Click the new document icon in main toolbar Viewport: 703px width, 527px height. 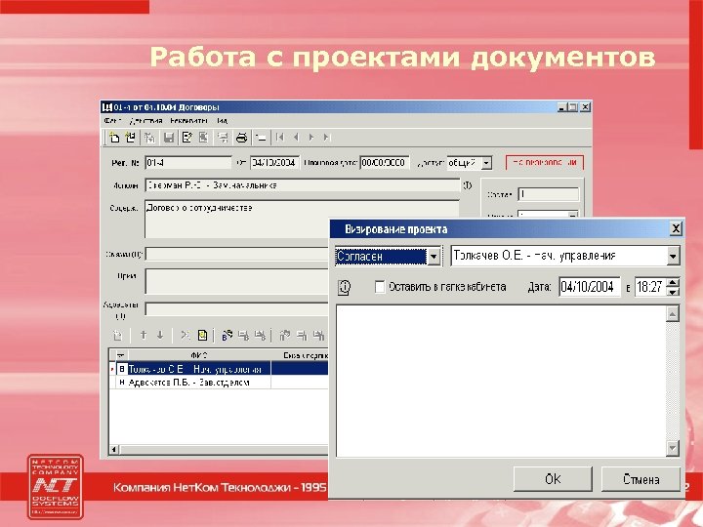click(114, 138)
